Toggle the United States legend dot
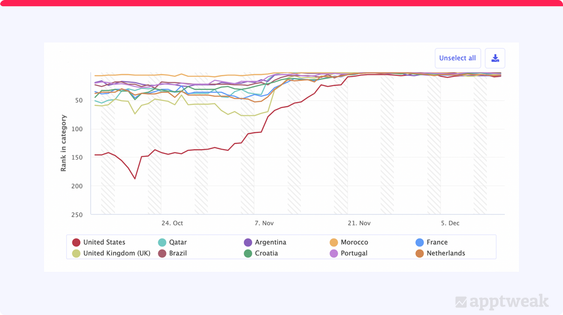Viewport: 563px width, 315px height. (x=76, y=242)
